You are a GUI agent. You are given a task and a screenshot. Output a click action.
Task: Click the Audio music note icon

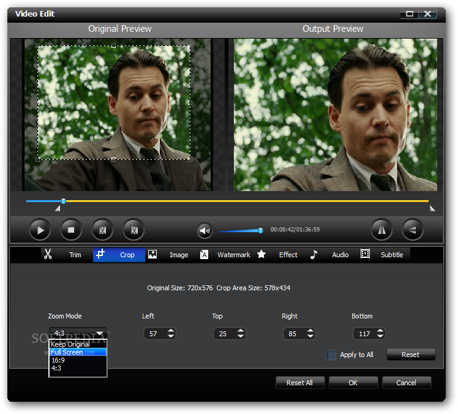(313, 255)
